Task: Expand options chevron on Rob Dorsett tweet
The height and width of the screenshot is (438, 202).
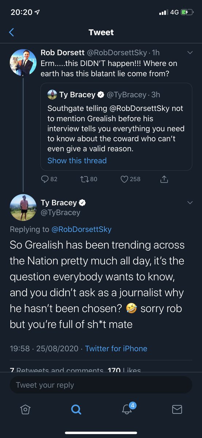Action: [190, 53]
